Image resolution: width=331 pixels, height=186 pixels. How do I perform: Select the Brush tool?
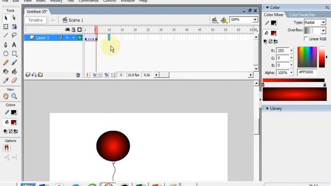(x=14, y=63)
